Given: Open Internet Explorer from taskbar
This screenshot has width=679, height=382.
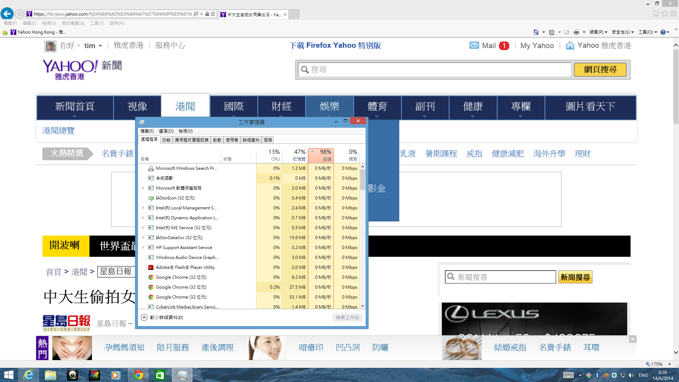Looking at the screenshot, I should pos(28,375).
